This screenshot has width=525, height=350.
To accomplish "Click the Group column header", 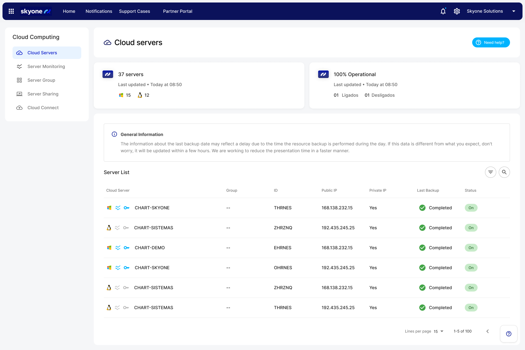I will coord(232,190).
